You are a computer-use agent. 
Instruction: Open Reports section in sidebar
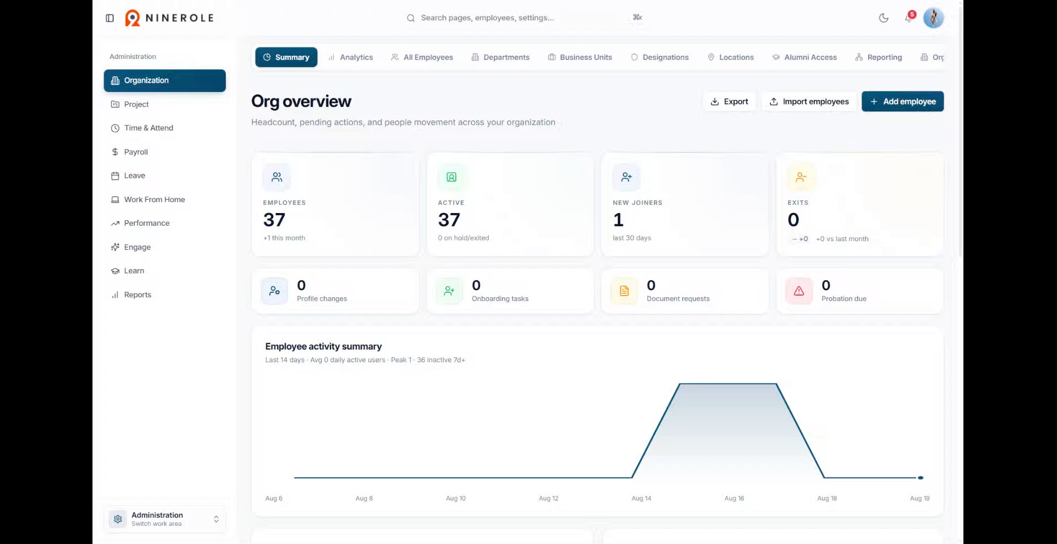tap(165, 295)
